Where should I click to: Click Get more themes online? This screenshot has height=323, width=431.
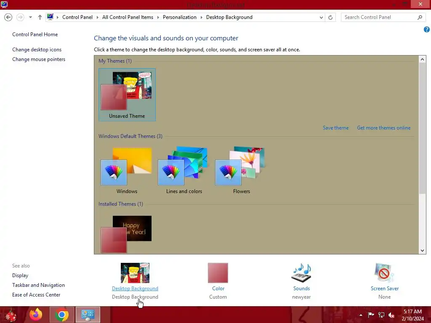pyautogui.click(x=384, y=128)
